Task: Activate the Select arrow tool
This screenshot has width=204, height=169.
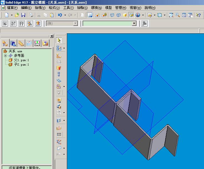Action: pyautogui.click(x=59, y=40)
